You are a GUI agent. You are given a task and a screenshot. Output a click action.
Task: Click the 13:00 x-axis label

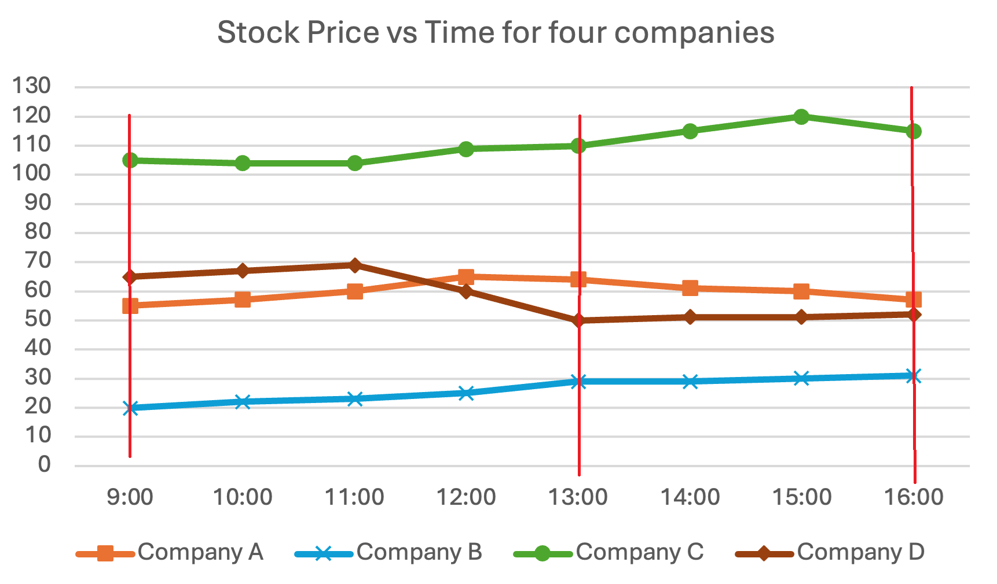click(578, 497)
